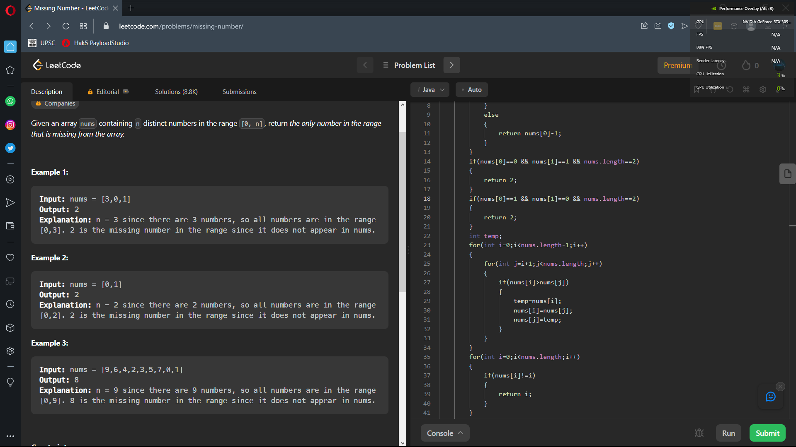Switch to the Solutions (8.8K) tab

click(x=176, y=92)
